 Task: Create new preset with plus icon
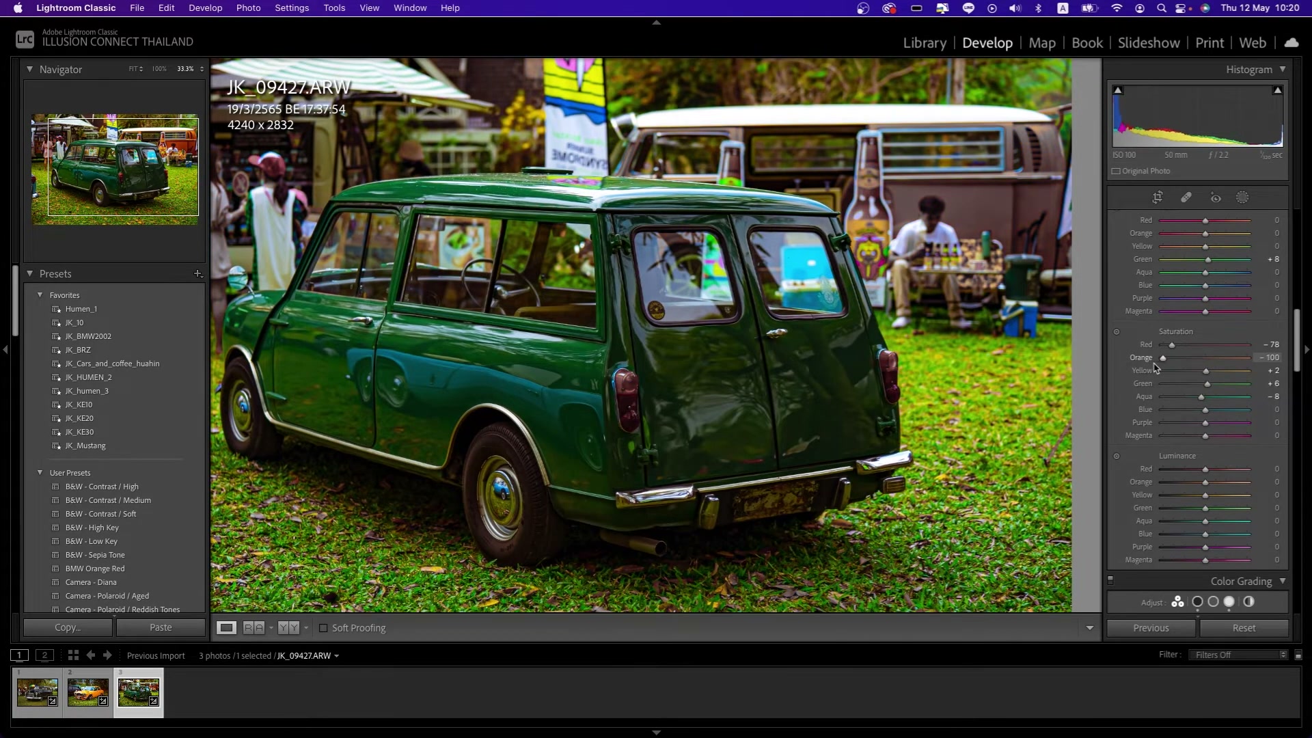(198, 273)
